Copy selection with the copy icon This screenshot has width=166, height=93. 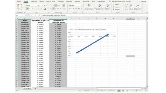click(x=22, y=7)
